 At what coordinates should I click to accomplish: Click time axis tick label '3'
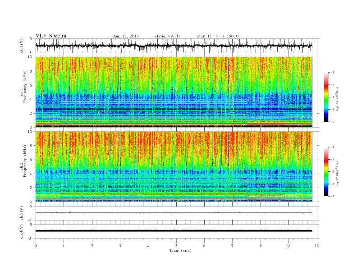(x=120, y=246)
